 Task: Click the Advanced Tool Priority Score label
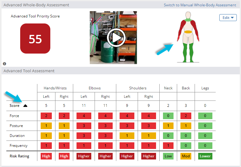click(x=35, y=16)
